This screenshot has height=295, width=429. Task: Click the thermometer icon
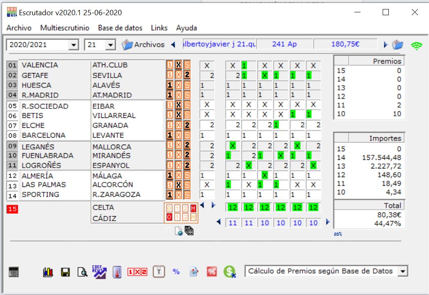117,272
